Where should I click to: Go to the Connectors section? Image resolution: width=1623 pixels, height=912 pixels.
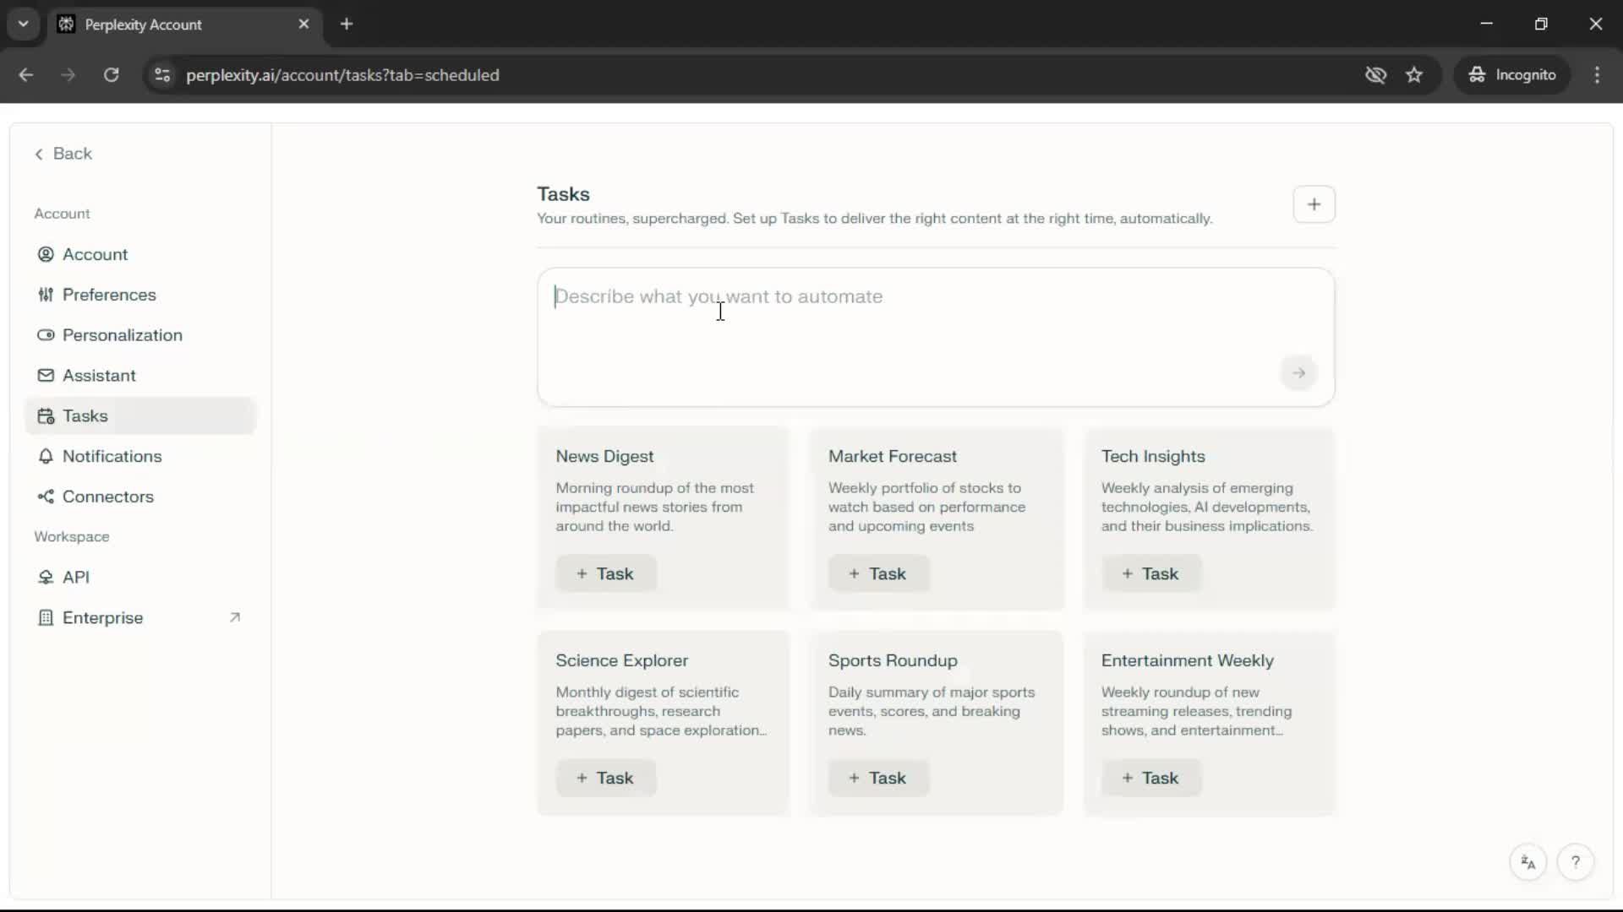coord(107,497)
